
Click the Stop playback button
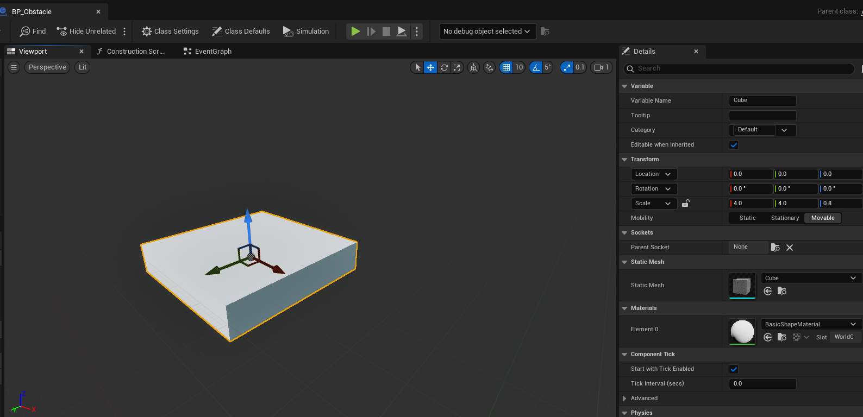pyautogui.click(x=386, y=31)
